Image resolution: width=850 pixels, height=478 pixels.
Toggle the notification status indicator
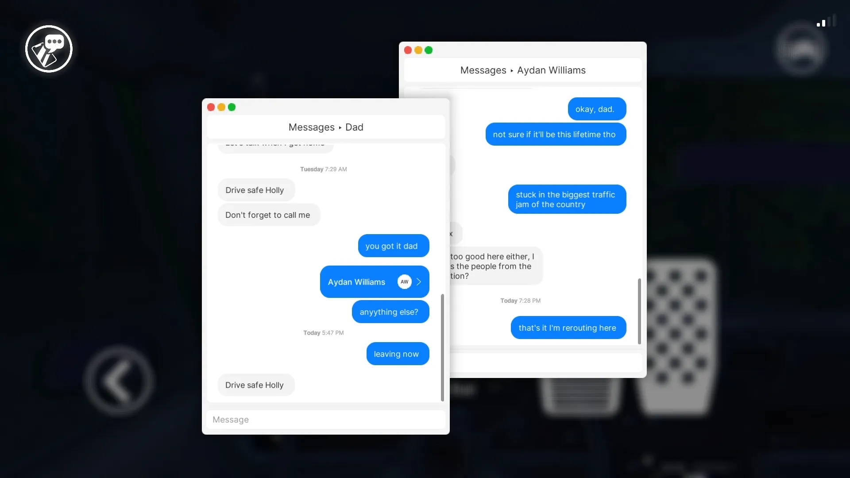click(x=821, y=23)
